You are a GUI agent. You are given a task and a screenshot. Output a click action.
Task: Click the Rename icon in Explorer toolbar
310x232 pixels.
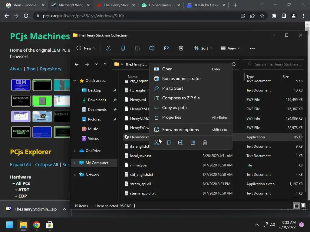click(152, 48)
